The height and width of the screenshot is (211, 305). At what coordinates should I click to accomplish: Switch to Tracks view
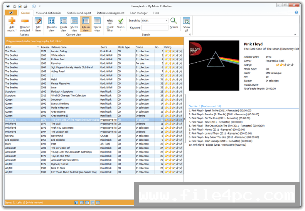pyautogui.click(x=97, y=25)
